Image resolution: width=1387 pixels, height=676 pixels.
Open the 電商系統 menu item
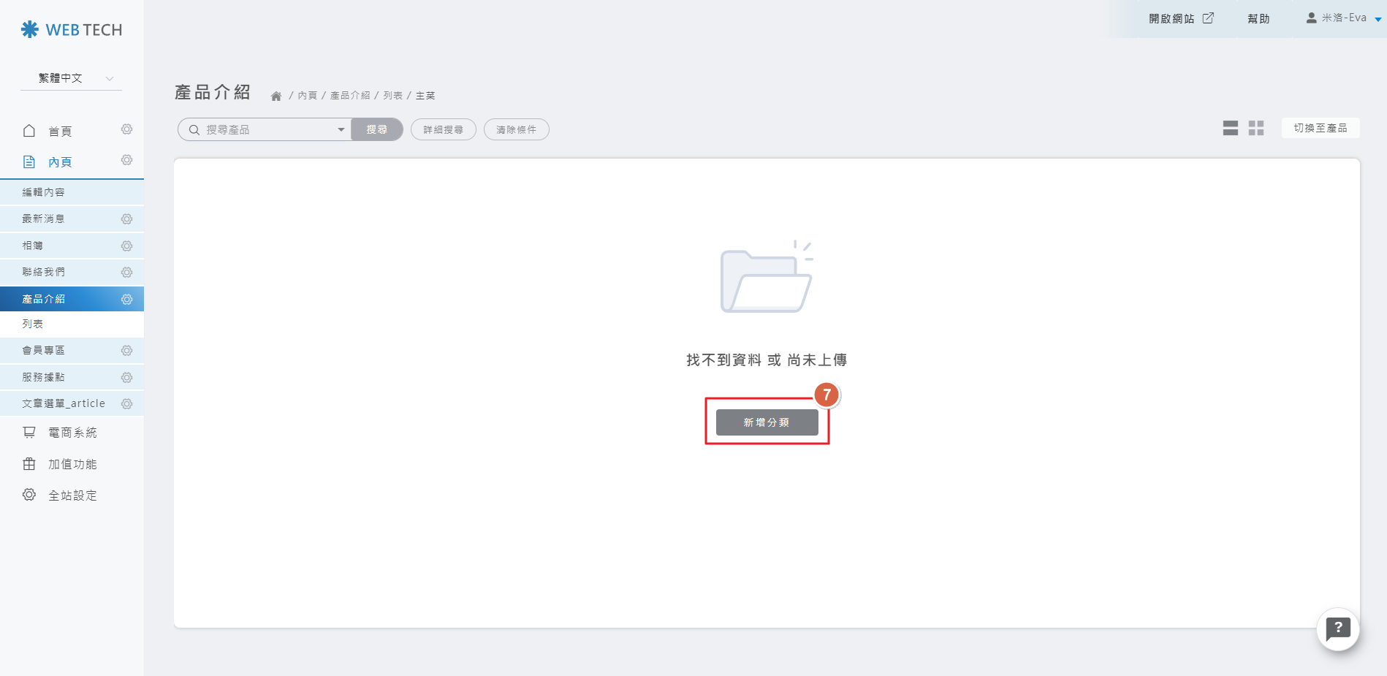72,433
